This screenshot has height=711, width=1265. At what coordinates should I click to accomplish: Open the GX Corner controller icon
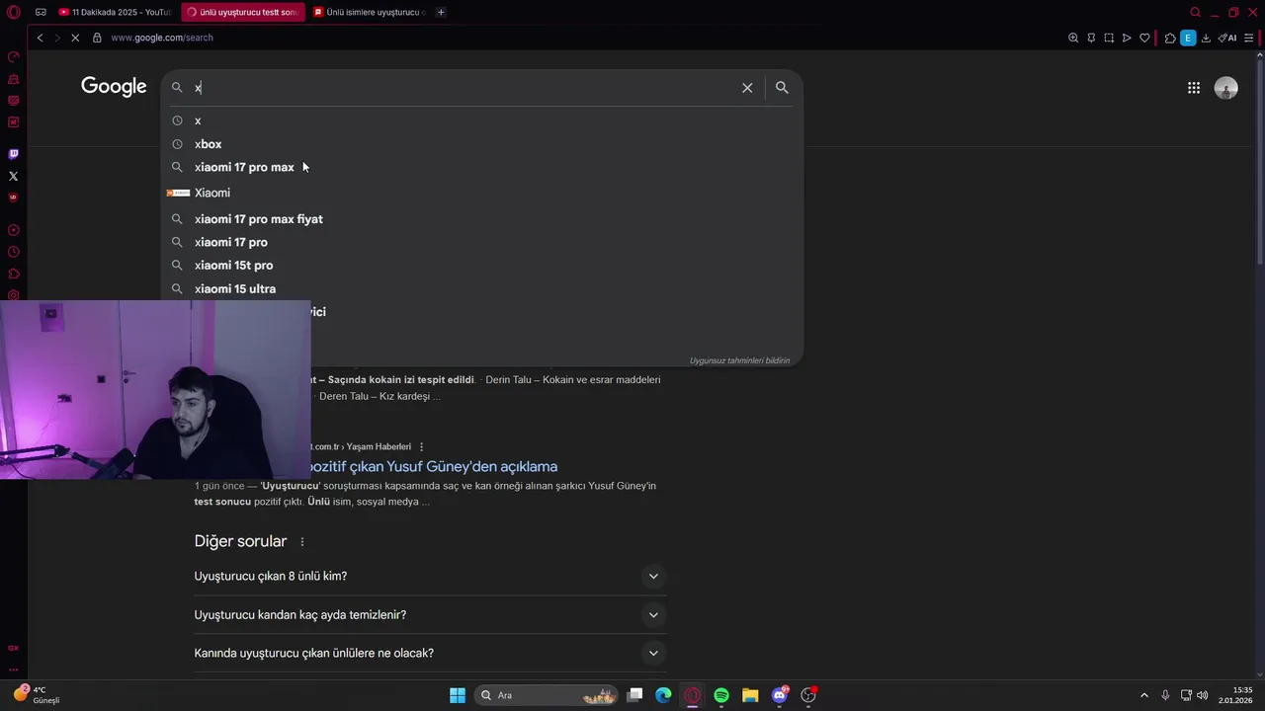click(41, 12)
